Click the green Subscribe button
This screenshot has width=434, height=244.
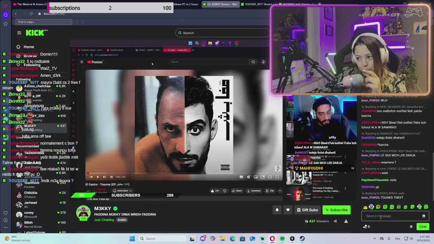coord(336,210)
